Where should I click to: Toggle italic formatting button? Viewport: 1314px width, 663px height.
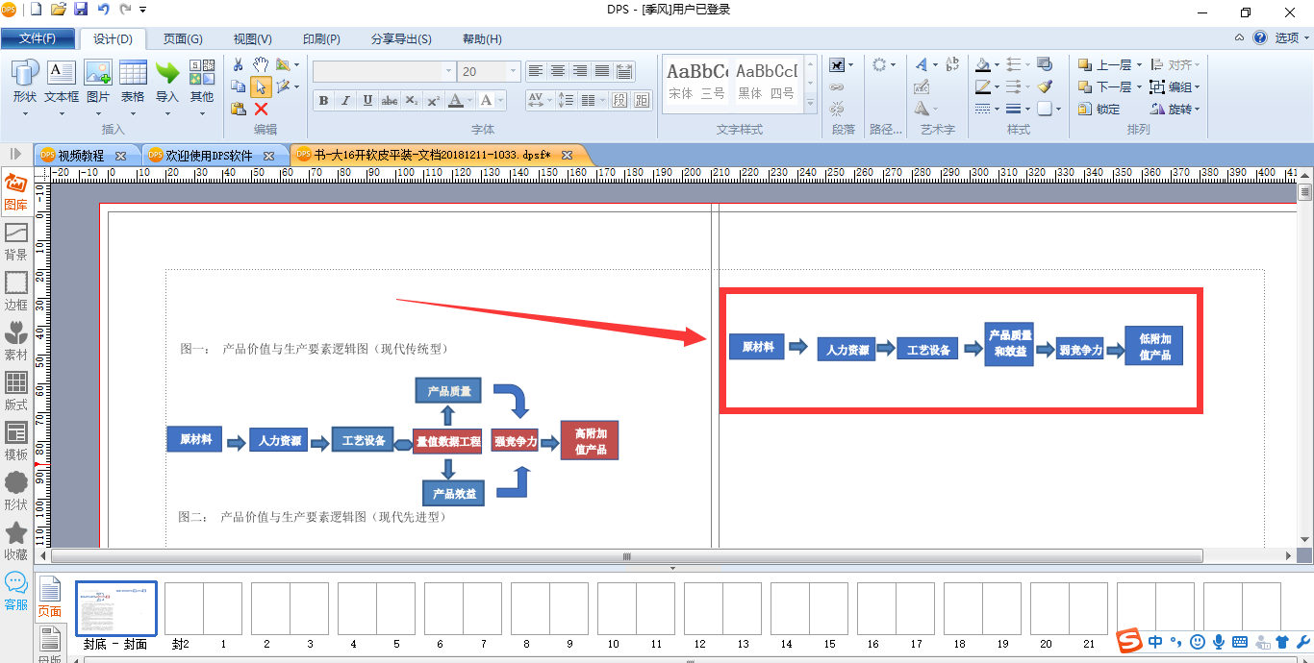pyautogui.click(x=345, y=100)
